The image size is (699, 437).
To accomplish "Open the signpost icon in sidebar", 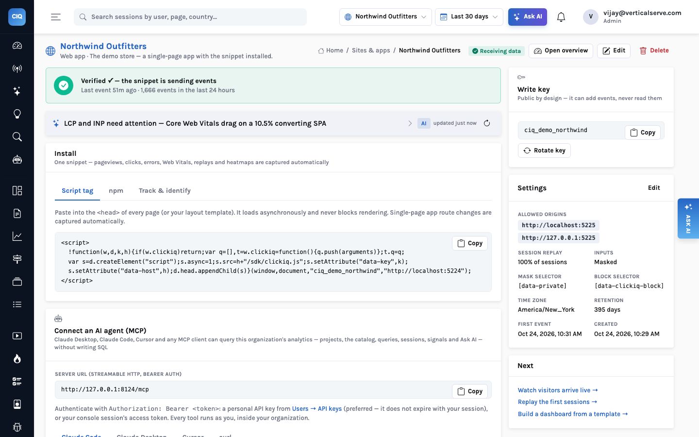I will click(17, 259).
